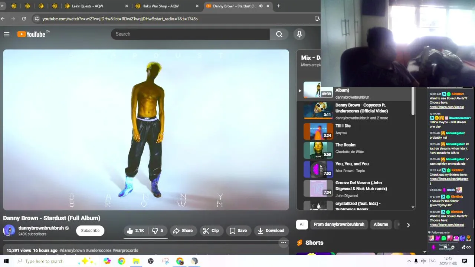Screen dimensions: 475x267
Task: Open the Windows notification center
Action: coord(464,261)
